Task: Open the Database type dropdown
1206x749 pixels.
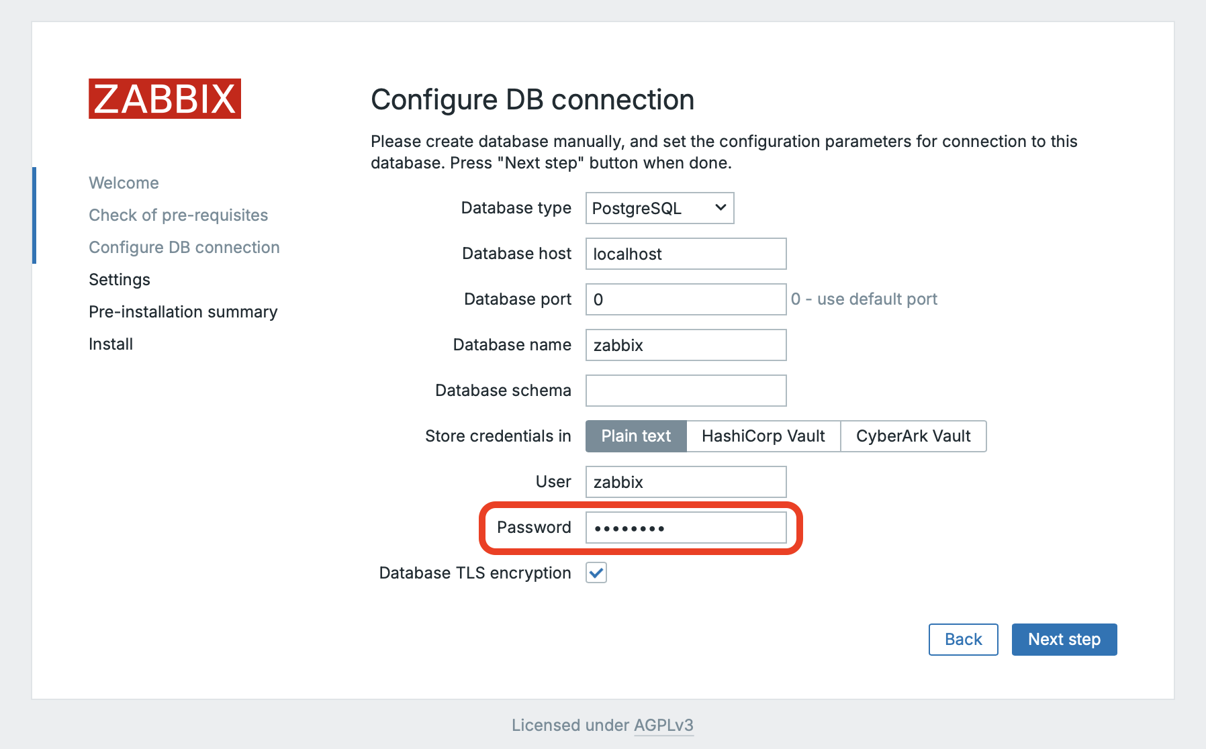Action: coord(659,208)
